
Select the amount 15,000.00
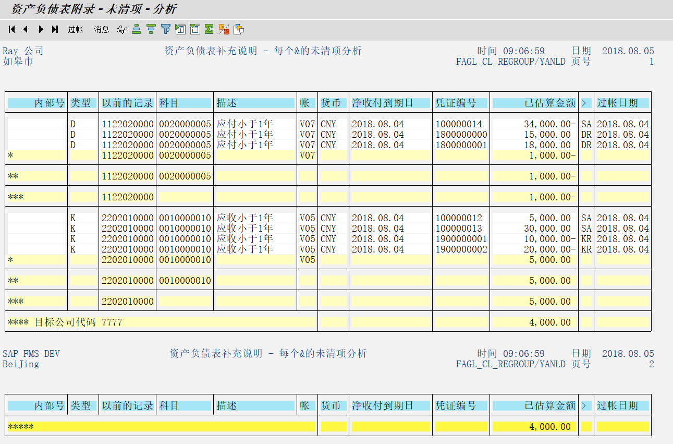tap(547, 135)
